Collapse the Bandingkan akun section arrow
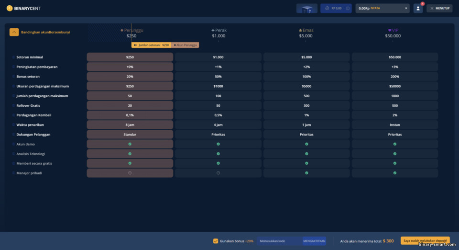 [x=14, y=32]
